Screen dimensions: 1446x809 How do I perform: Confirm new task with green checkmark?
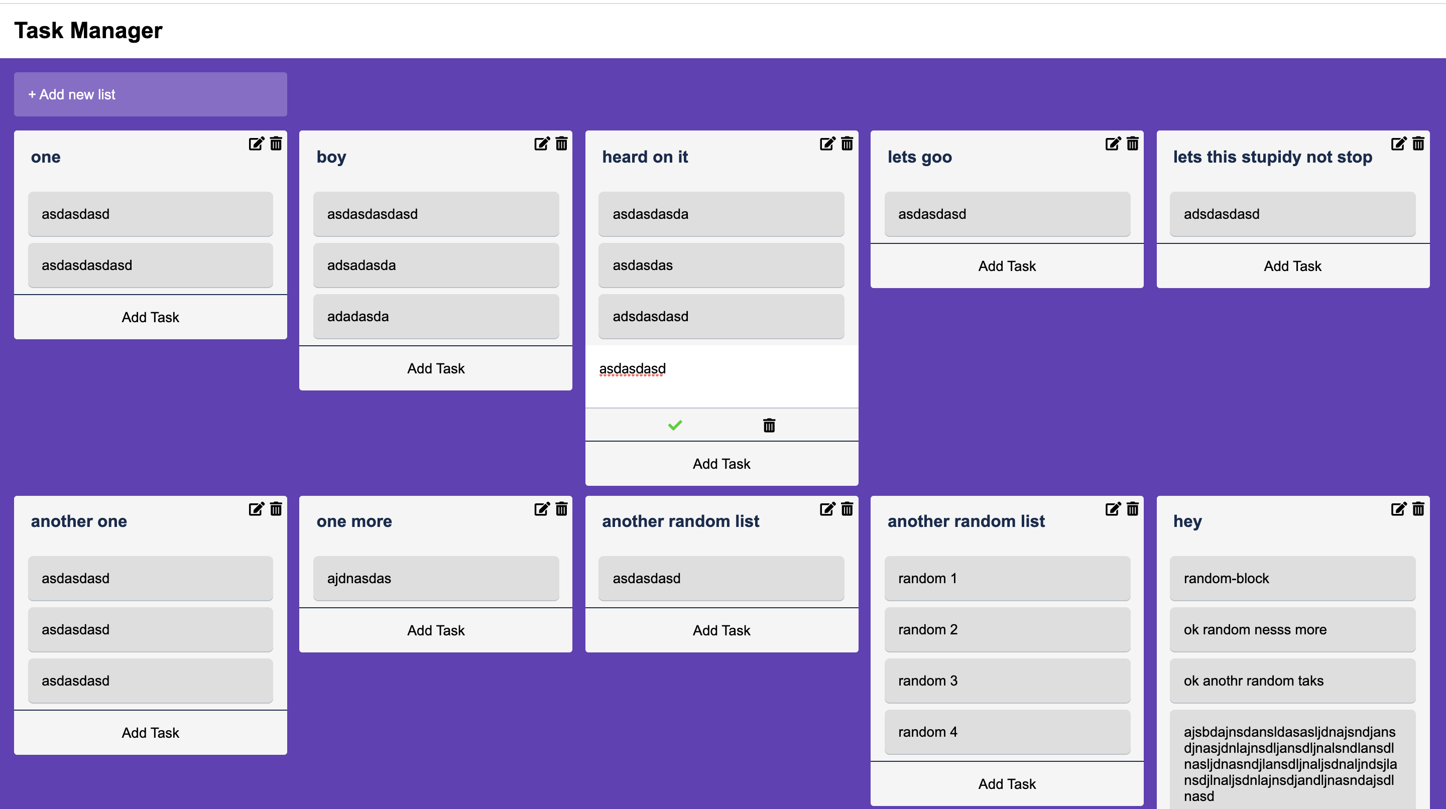pos(675,425)
